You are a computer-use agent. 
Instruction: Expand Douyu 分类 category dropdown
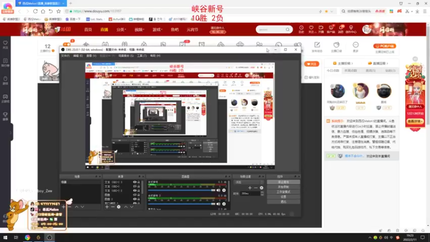click(121, 30)
